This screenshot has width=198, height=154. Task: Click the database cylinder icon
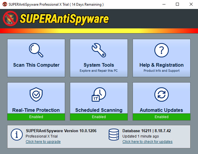(x=114, y=135)
